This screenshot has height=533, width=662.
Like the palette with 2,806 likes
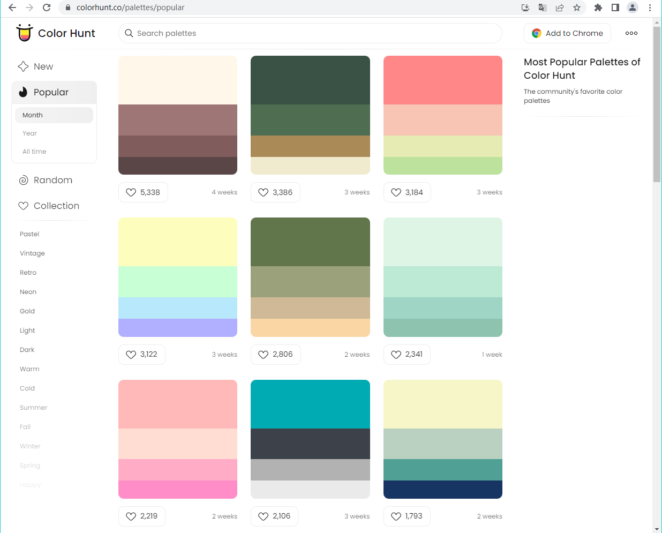(276, 355)
